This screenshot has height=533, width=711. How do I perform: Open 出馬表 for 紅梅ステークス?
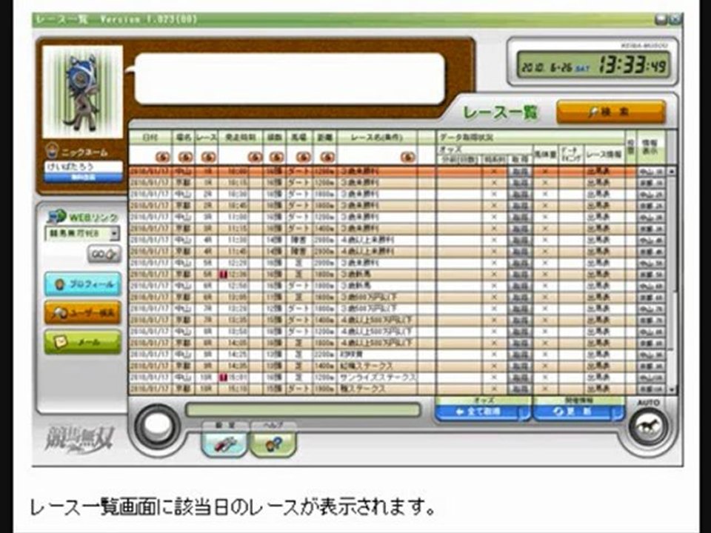tap(598, 366)
